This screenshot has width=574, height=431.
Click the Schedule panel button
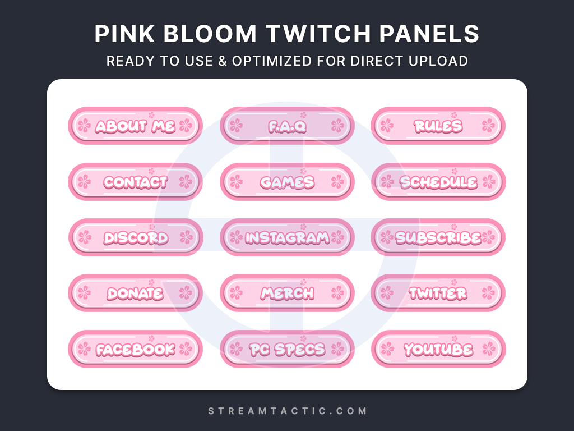point(438,182)
